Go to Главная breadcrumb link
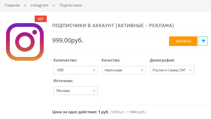211x119 pixels. (x=12, y=5)
